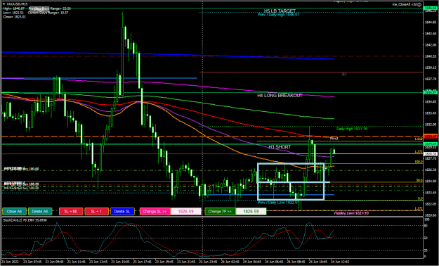Click the Close All button

15,211
